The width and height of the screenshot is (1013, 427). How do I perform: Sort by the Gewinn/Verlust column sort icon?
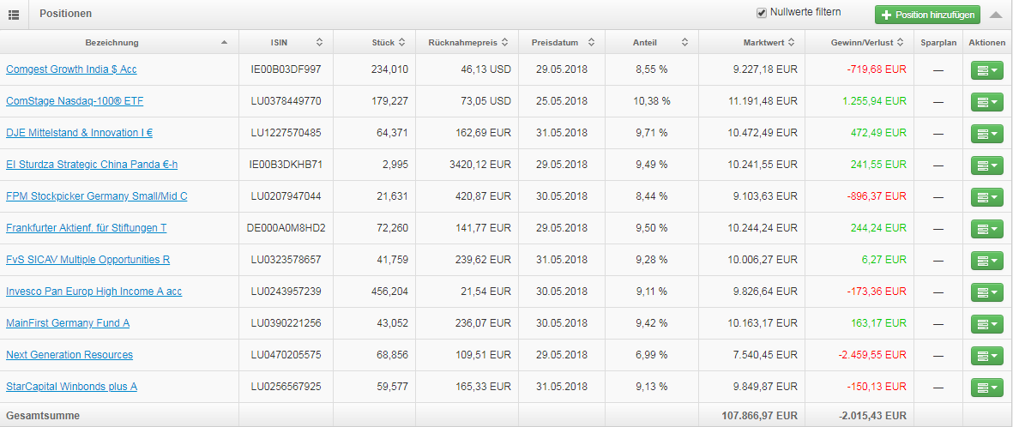tap(899, 42)
